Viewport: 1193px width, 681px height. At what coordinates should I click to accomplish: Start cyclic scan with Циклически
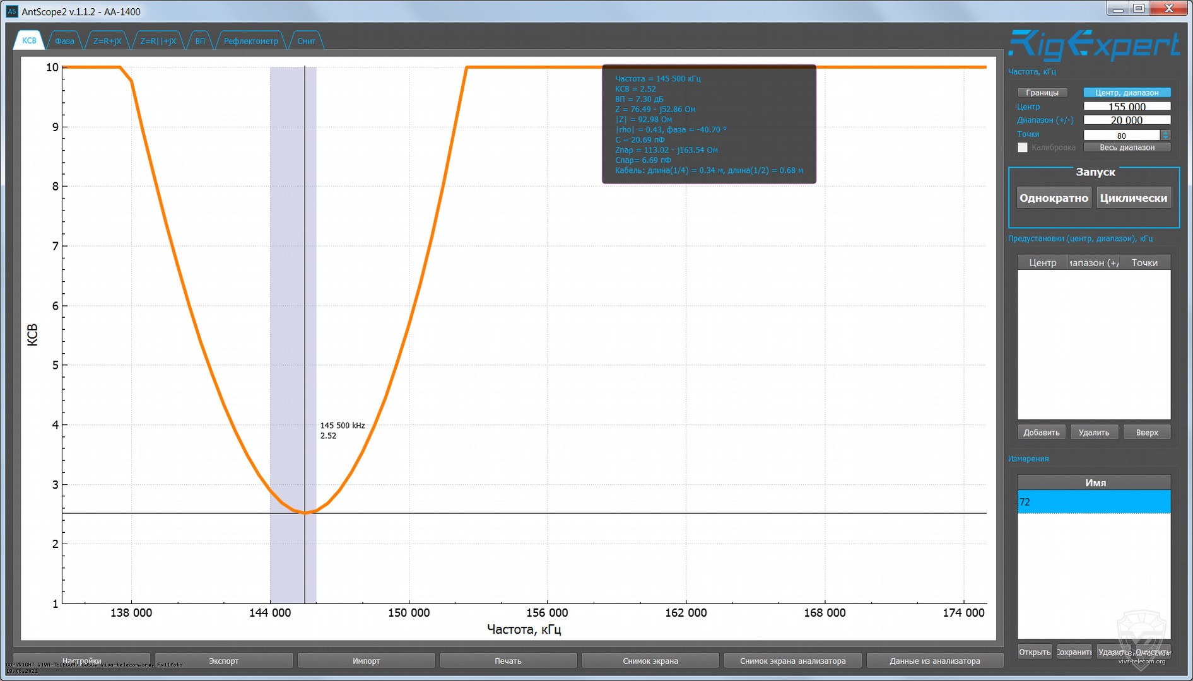tap(1133, 198)
